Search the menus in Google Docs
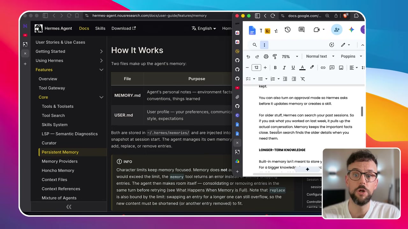Image resolution: width=408 pixels, height=229 pixels. (x=255, y=45)
